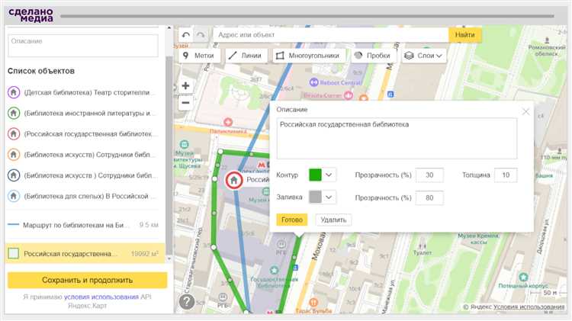Click the undo arrow icon
This screenshot has height=321, width=572.
(x=186, y=35)
